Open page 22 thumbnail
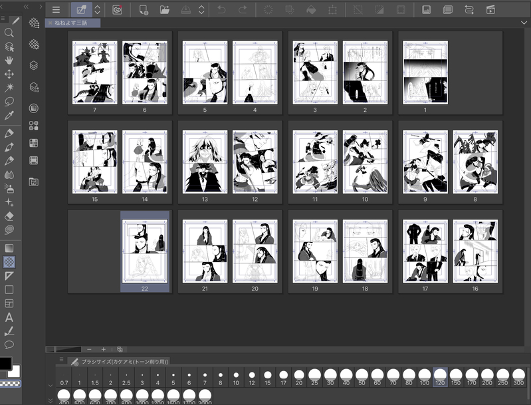 pos(145,251)
